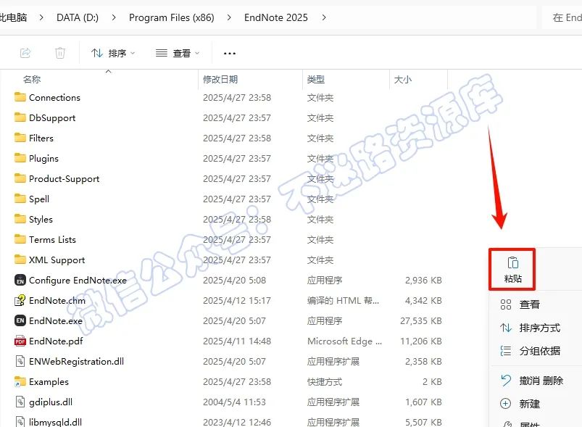Click the file name text ENWebRegistration.dll
This screenshot has width=582, height=427.
76,361
